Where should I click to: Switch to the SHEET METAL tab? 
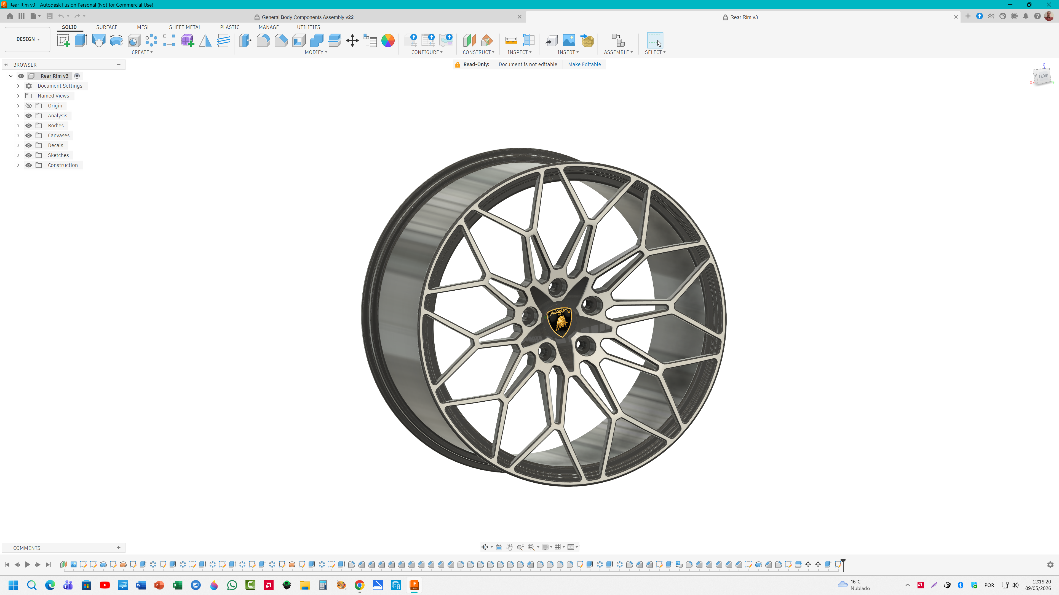[x=185, y=27]
